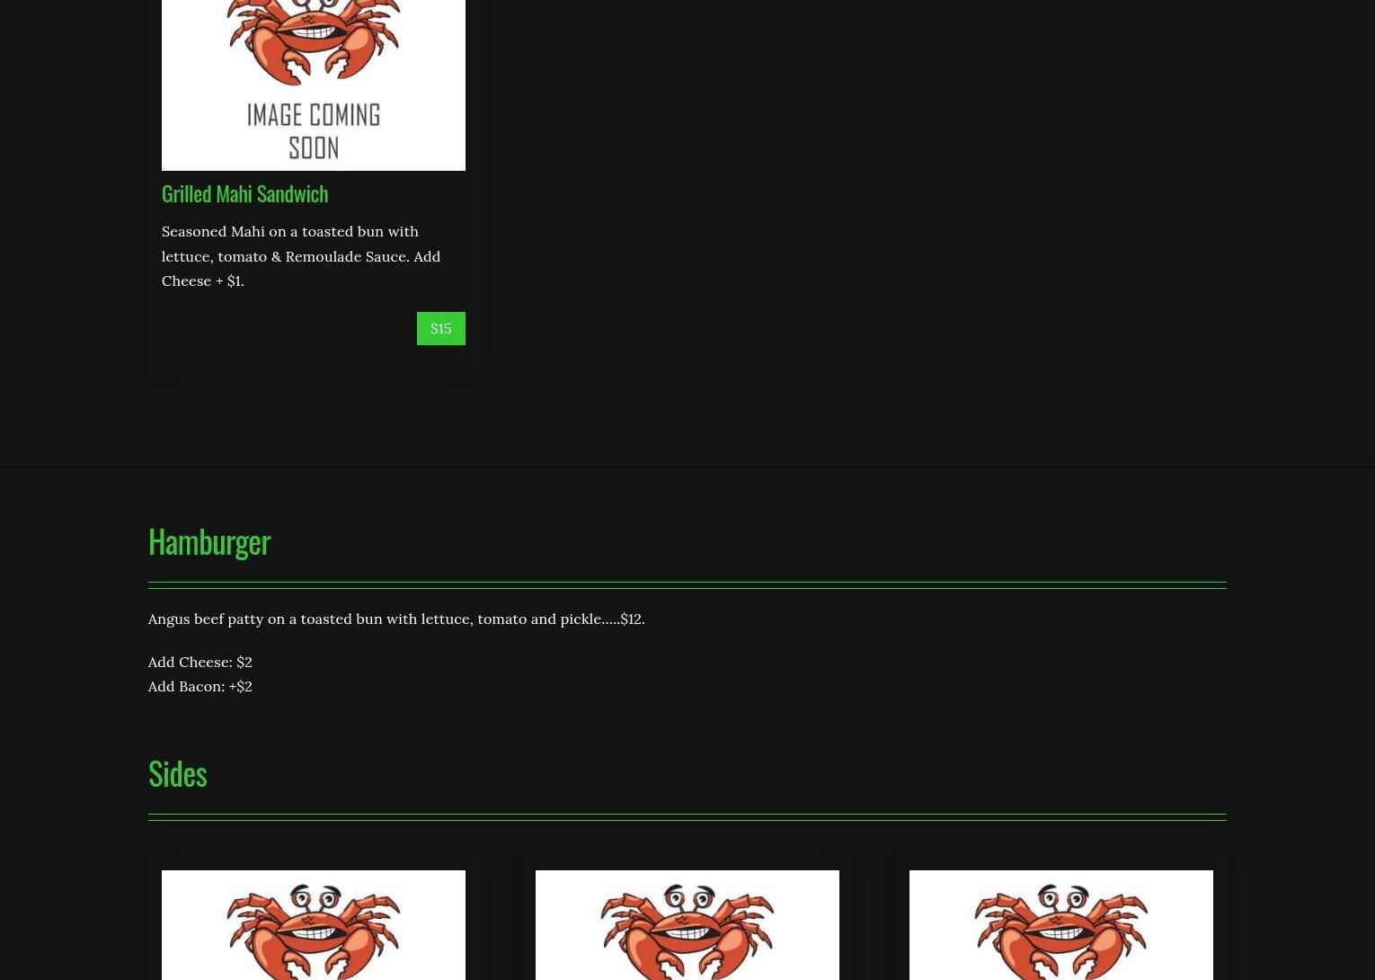Click the Angus beef patty description line

pyautogui.click(x=396, y=619)
